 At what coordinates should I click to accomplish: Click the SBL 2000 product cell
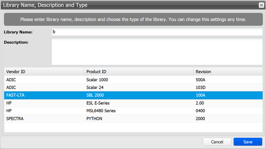[x=95, y=95]
